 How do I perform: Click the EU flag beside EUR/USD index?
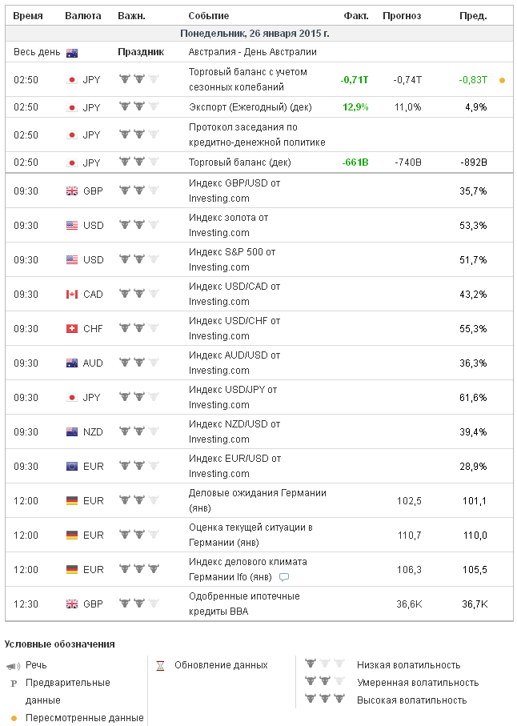point(72,467)
